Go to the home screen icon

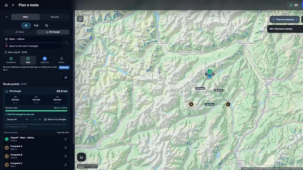pyautogui.click(x=6, y=5)
